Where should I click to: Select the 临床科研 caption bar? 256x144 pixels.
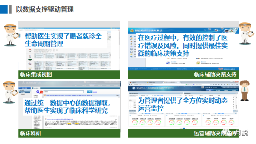(x=69, y=133)
